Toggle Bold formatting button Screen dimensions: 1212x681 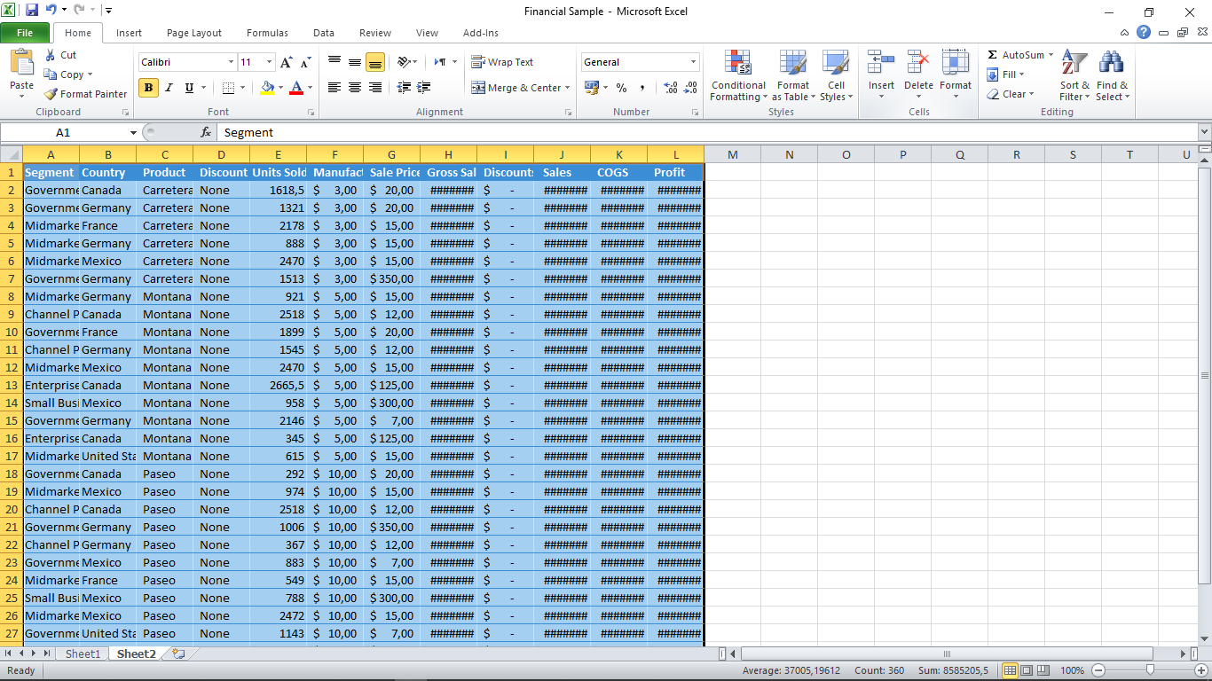point(148,88)
